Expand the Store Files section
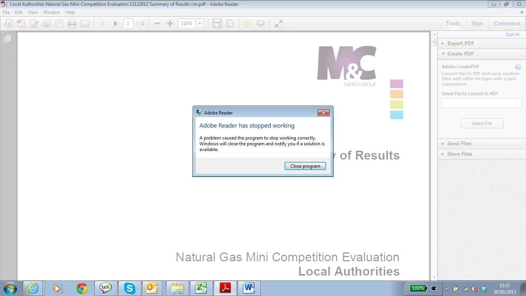Screen dimensions: 526x296 click(481, 154)
